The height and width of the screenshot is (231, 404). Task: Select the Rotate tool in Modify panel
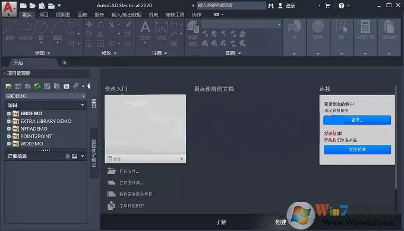[100, 24]
